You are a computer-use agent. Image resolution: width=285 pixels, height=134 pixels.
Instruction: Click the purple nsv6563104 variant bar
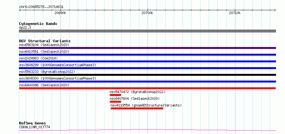[147, 48]
